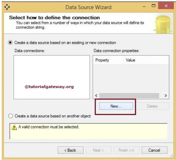Click the Next > button

pos(98,150)
